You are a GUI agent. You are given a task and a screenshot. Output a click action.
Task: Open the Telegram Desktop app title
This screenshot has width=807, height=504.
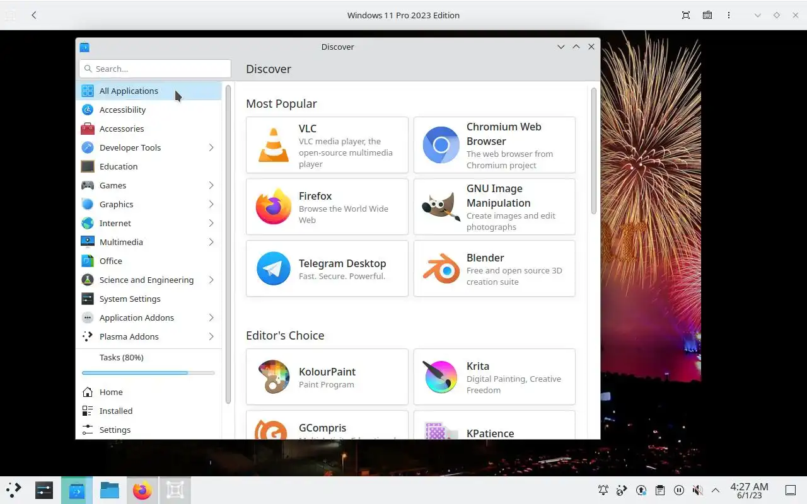tap(342, 263)
